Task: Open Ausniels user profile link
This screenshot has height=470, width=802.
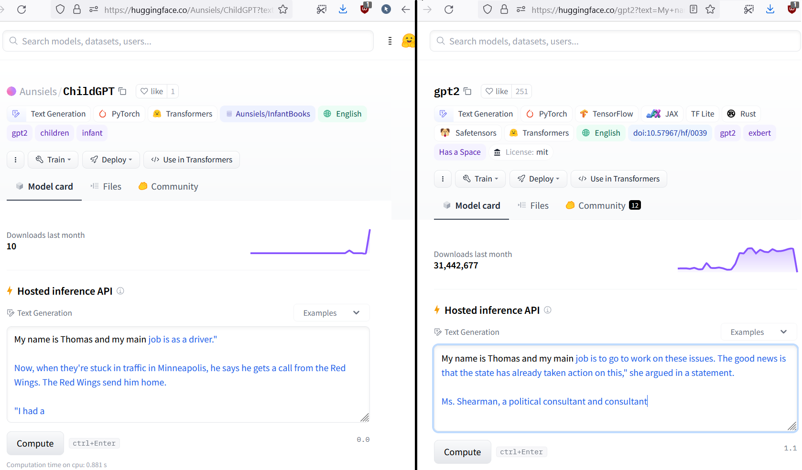Action: point(38,91)
